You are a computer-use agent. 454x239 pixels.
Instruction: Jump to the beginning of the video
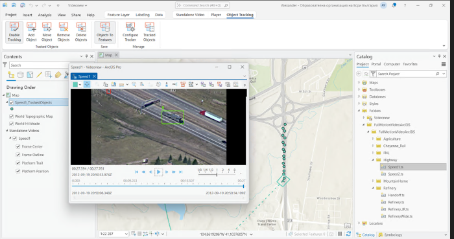[x=136, y=172]
